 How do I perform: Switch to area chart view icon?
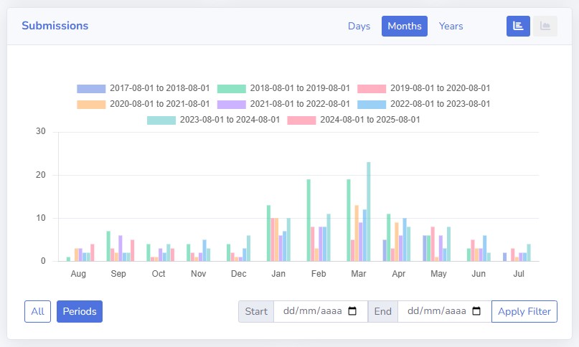click(545, 26)
